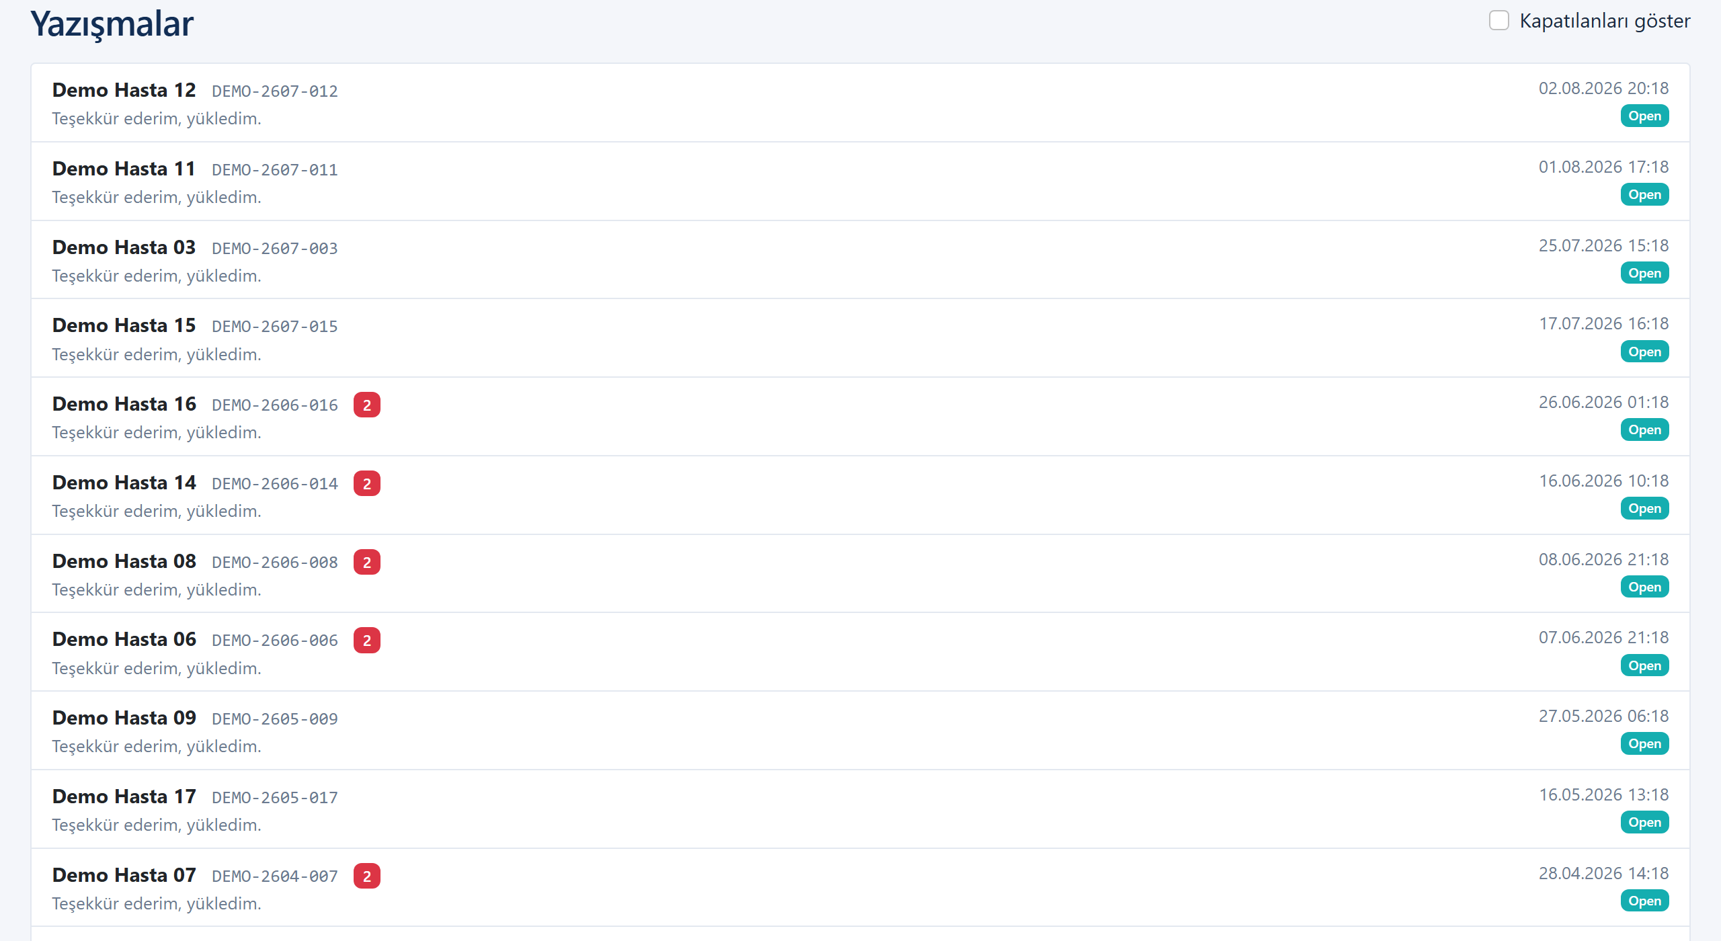Click the date 25.07.2026 15:18
Screen dimensions: 1721x941
coord(1603,245)
